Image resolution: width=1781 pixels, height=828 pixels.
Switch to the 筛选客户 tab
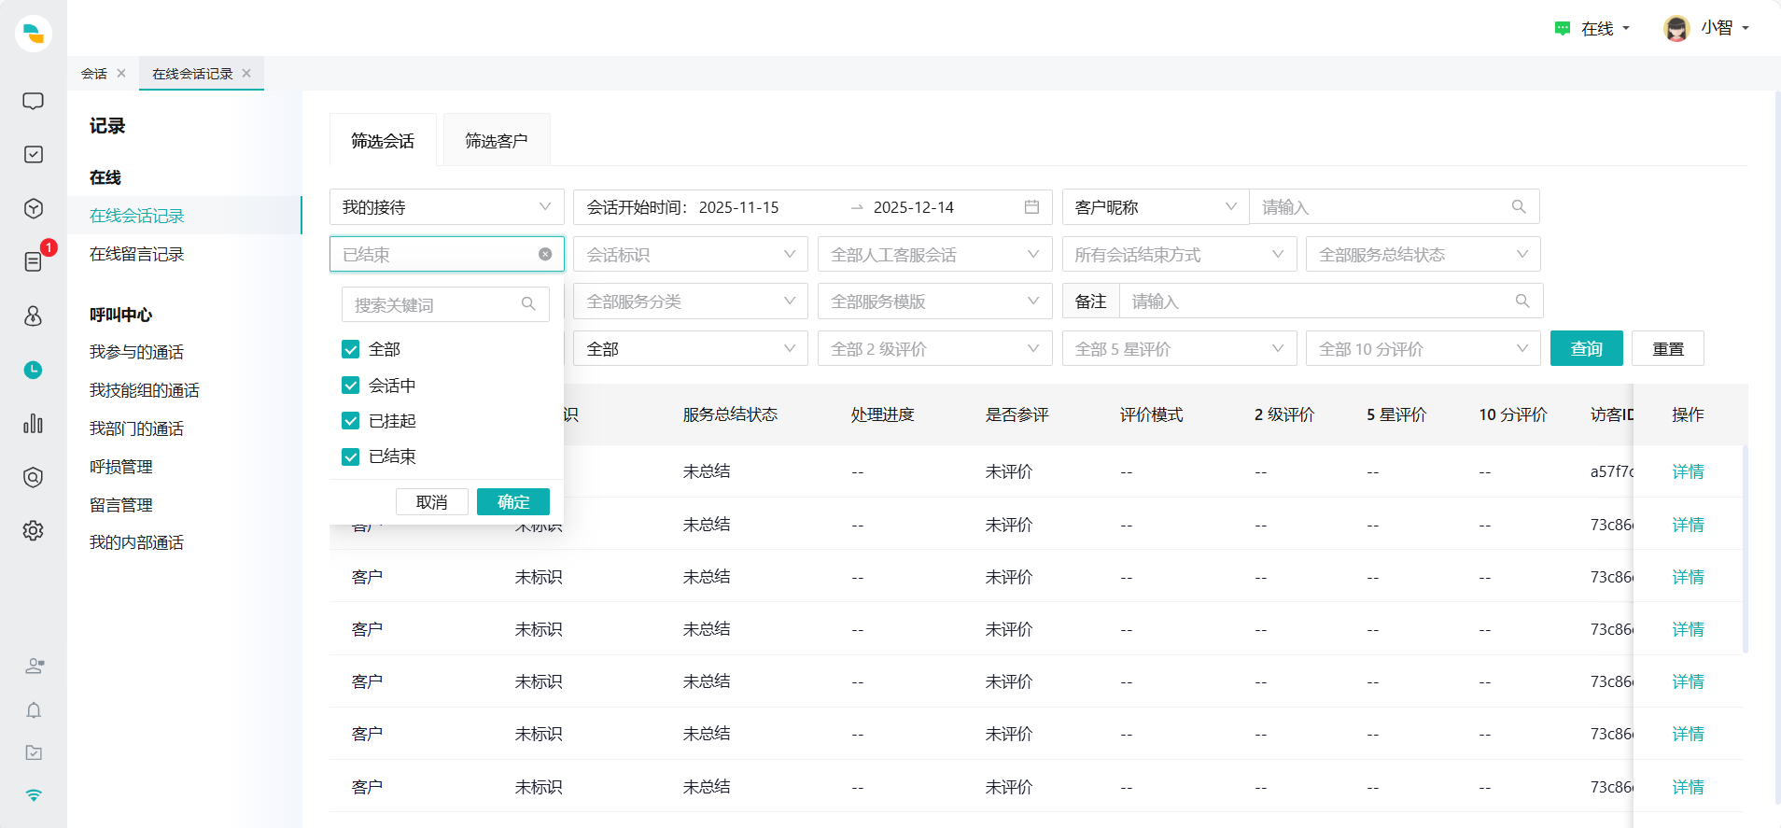(496, 141)
